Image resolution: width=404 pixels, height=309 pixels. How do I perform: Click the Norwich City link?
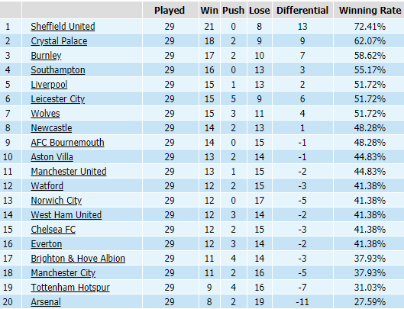(x=57, y=201)
